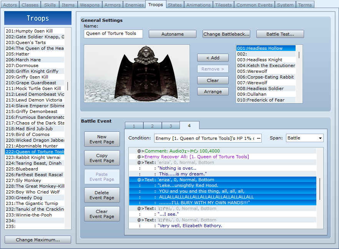
Task: Open the Terms tab
Action: point(305,5)
